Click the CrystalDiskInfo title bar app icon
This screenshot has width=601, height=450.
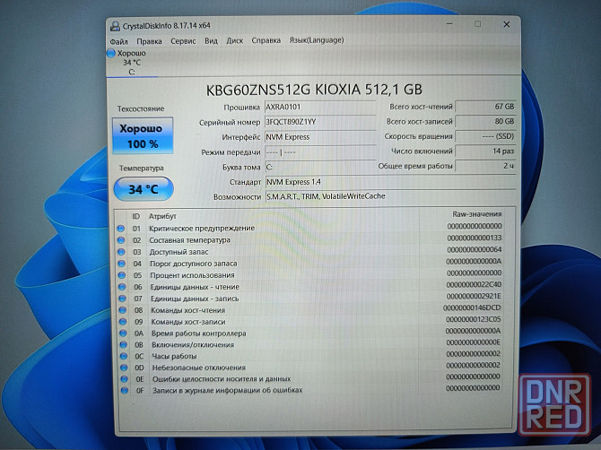(115, 26)
